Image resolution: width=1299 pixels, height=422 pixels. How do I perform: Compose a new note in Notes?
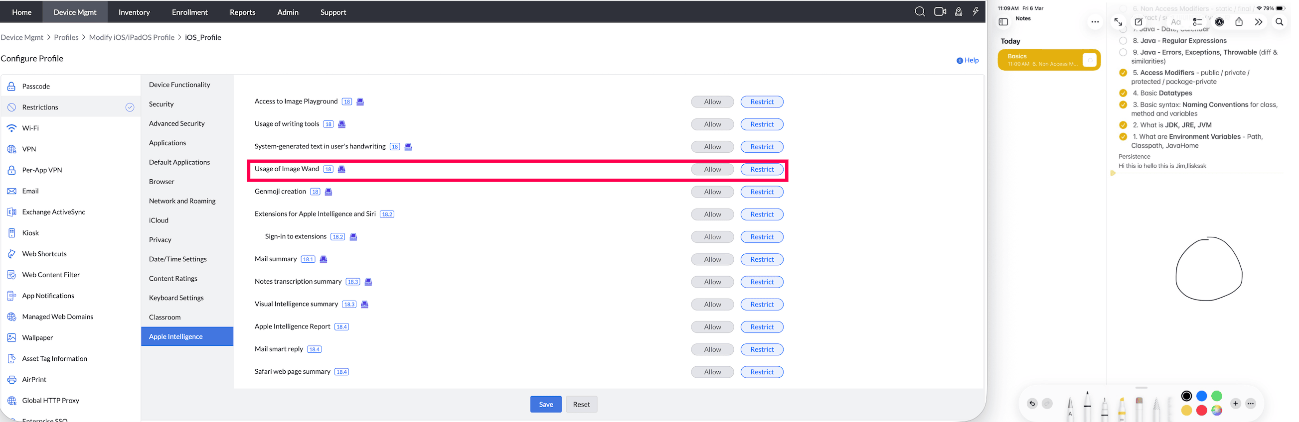coord(1138,22)
